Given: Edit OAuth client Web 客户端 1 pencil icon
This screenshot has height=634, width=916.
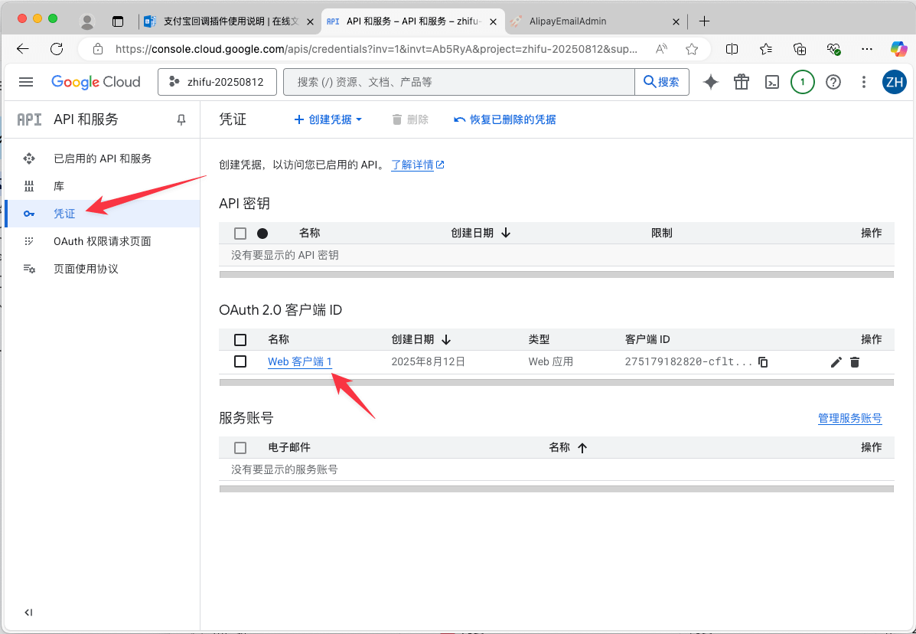Looking at the screenshot, I should 836,362.
